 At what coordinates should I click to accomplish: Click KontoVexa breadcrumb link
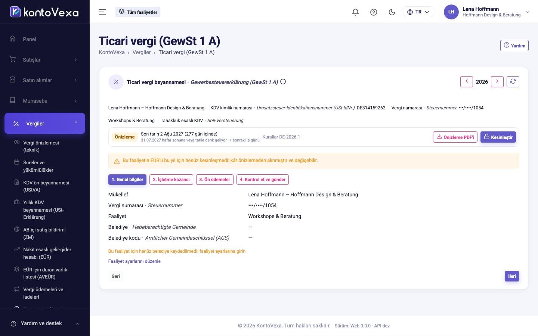112,52
